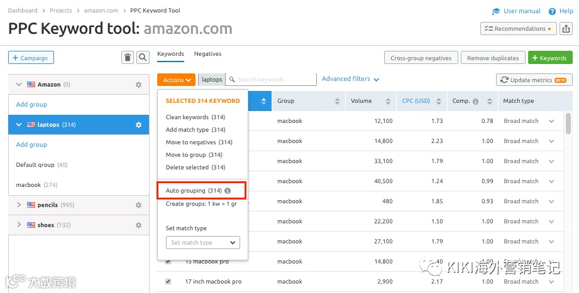Click the Comp. column info icon
This screenshot has height=293, width=579.
[x=475, y=102]
